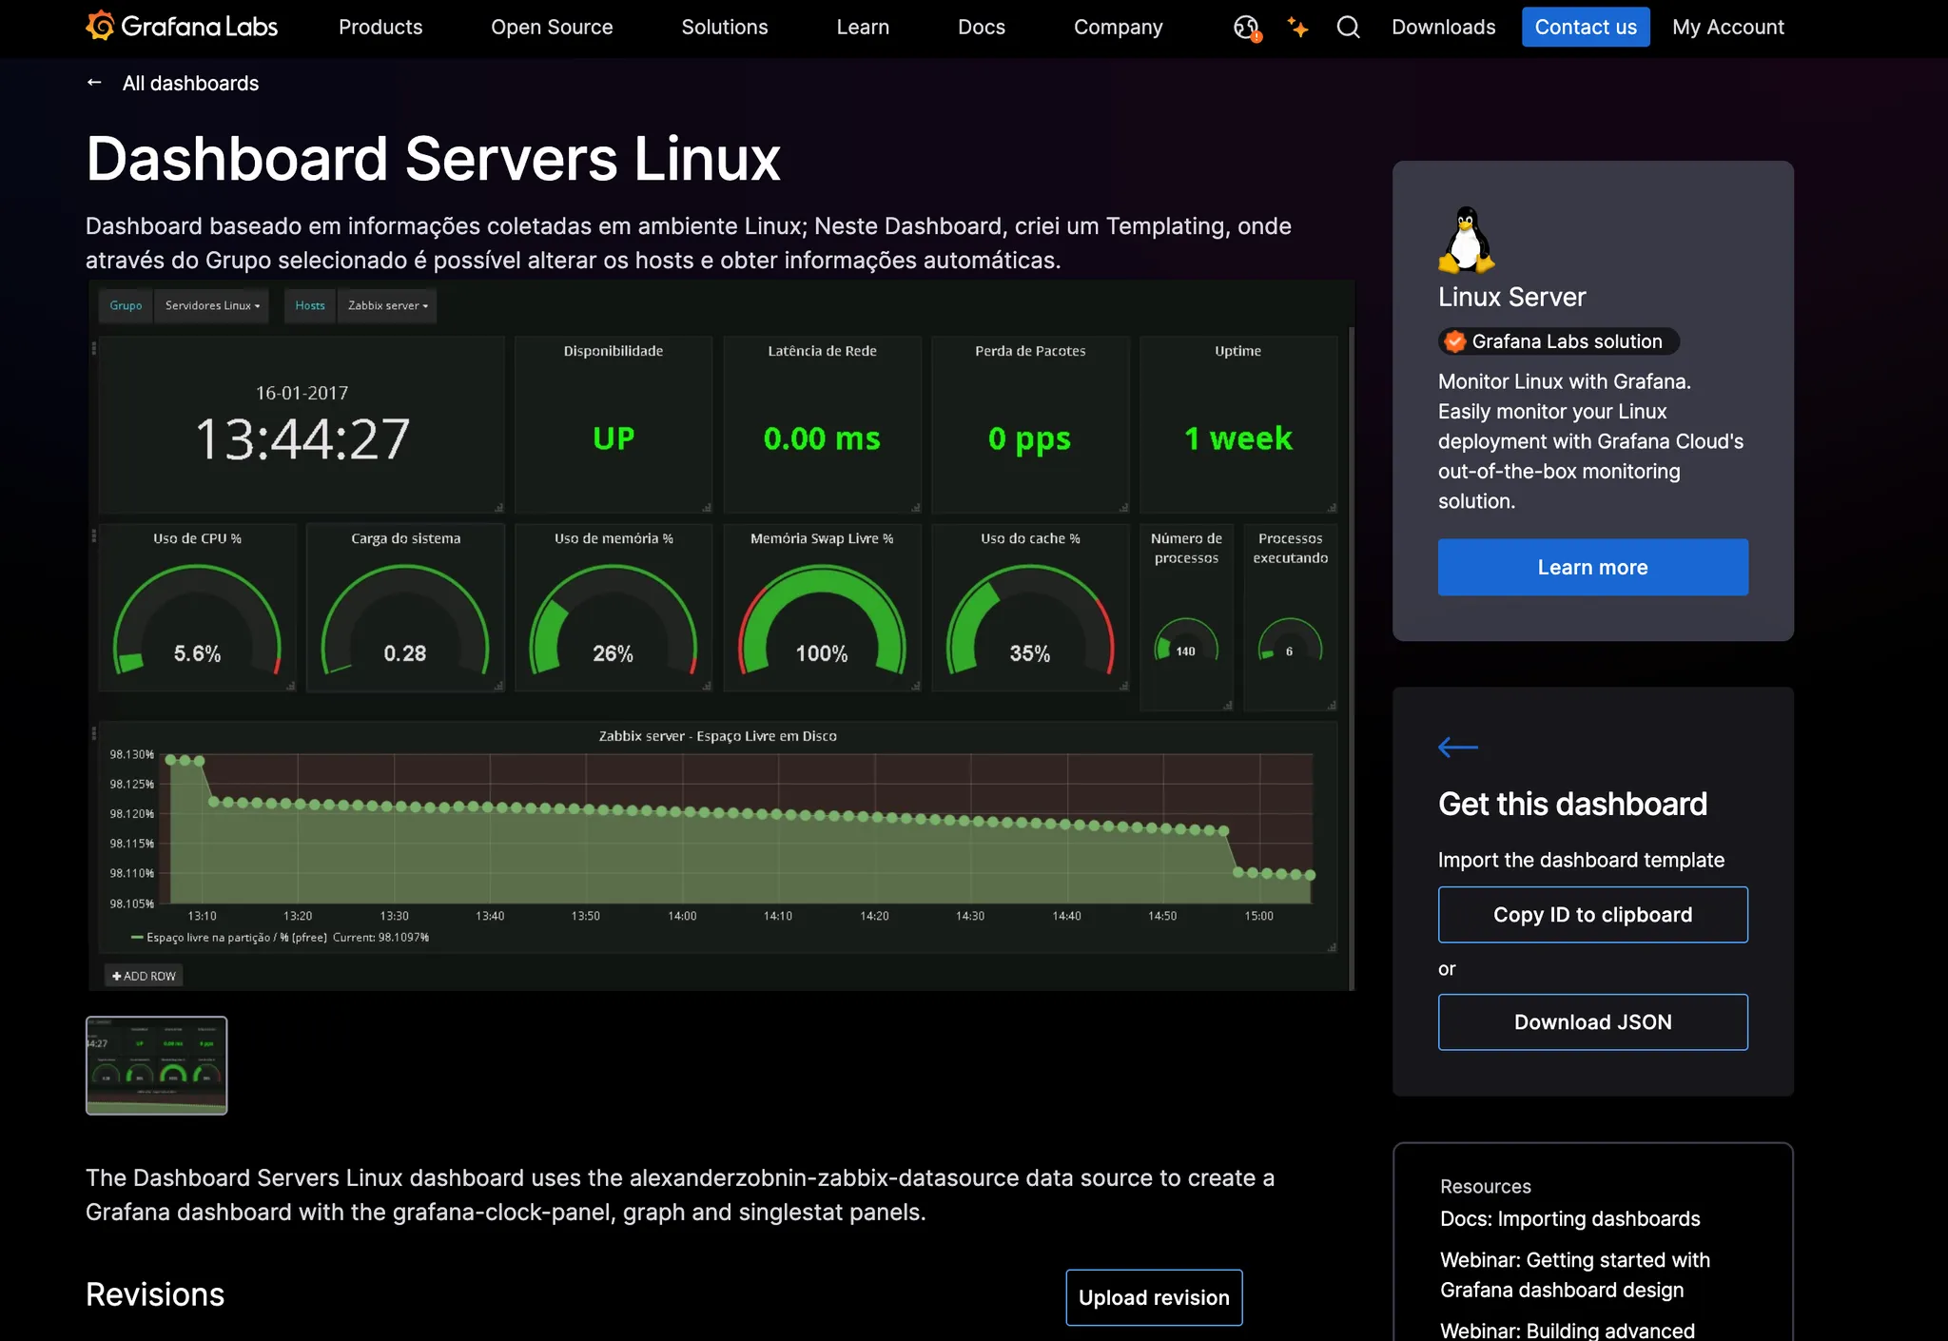Click the blue left arrow above Get this dashboard

(x=1457, y=748)
